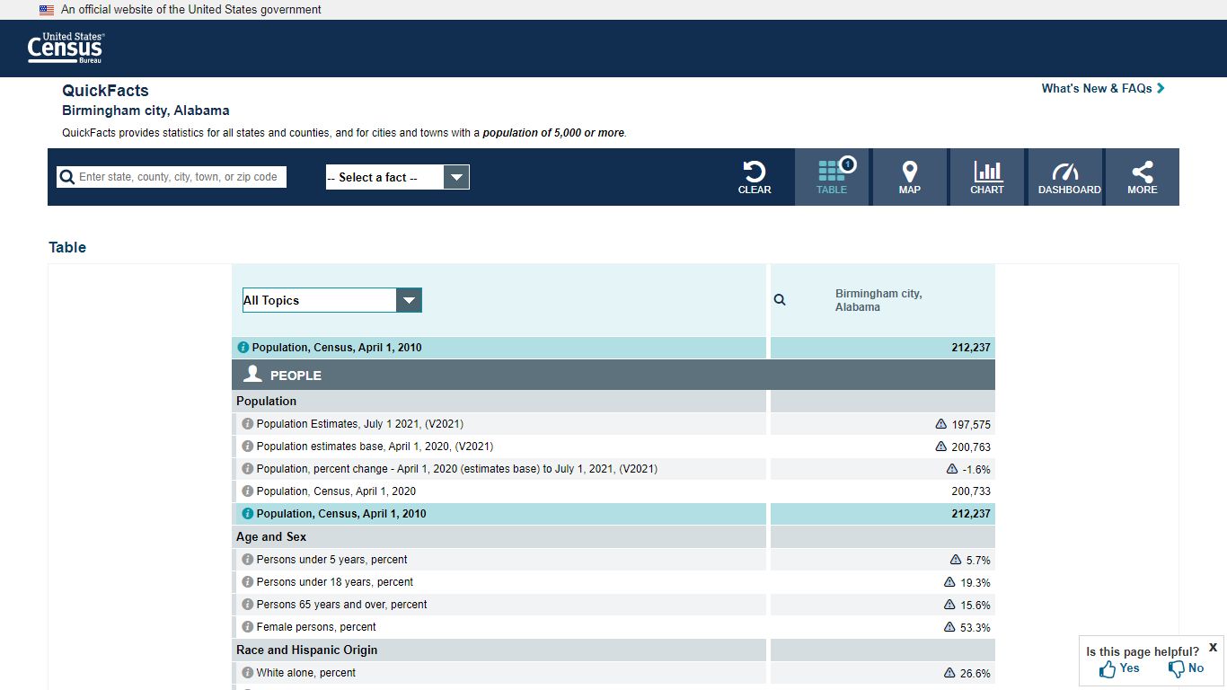Open the All Topics dropdown

coord(332,300)
